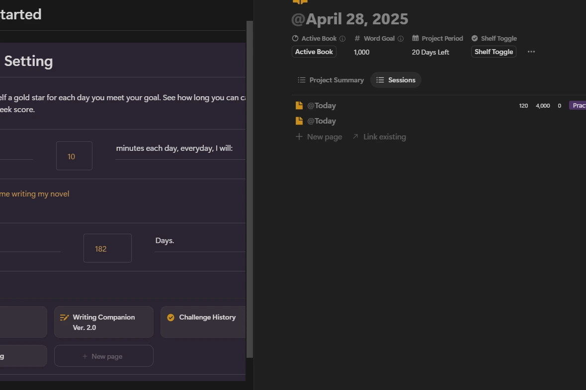Viewport: 586px width, 390px height.
Task: Open the @Today session with 4,000 words
Action: coord(322,106)
